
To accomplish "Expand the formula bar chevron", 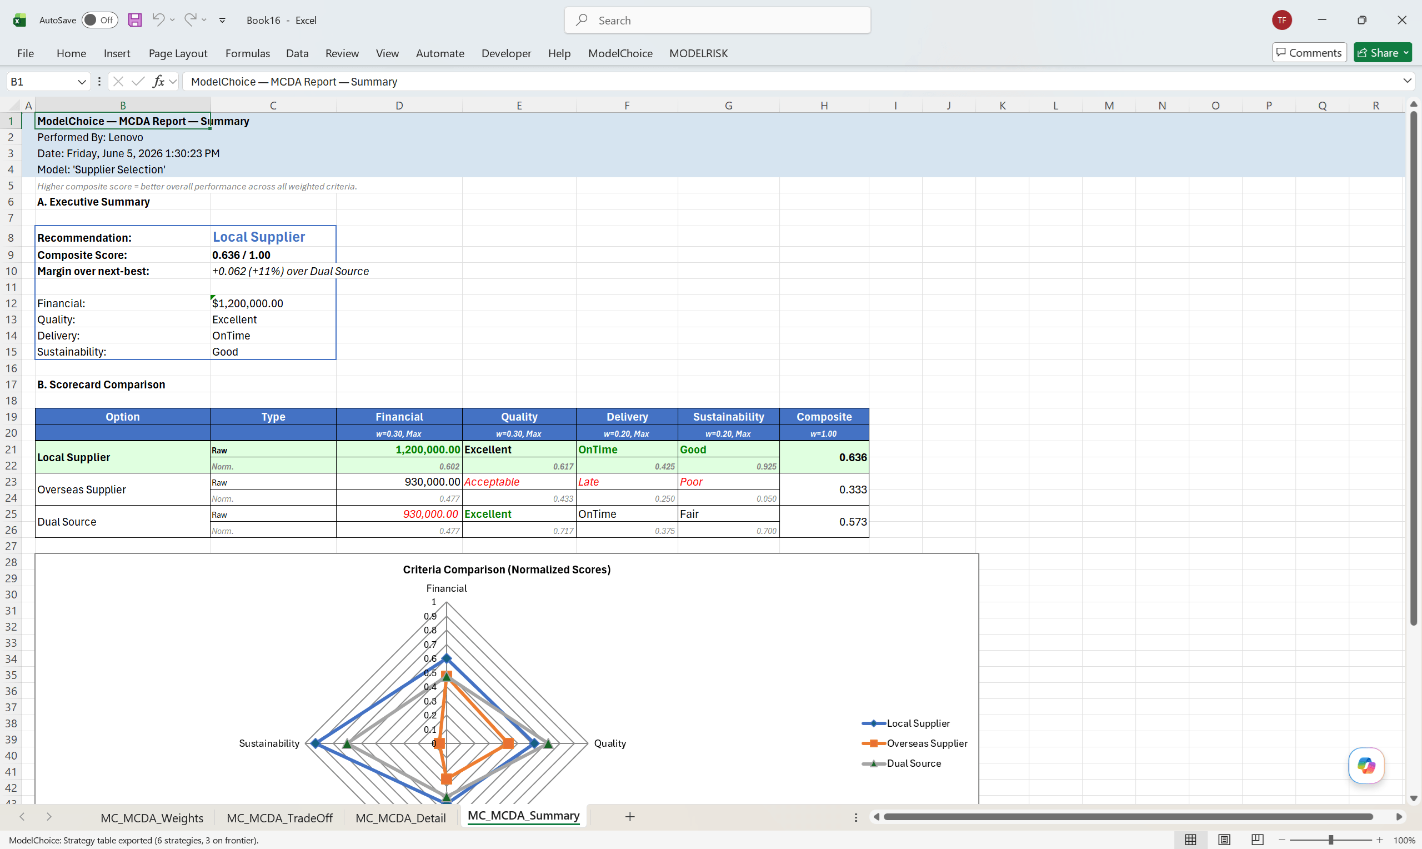I will click(1407, 81).
